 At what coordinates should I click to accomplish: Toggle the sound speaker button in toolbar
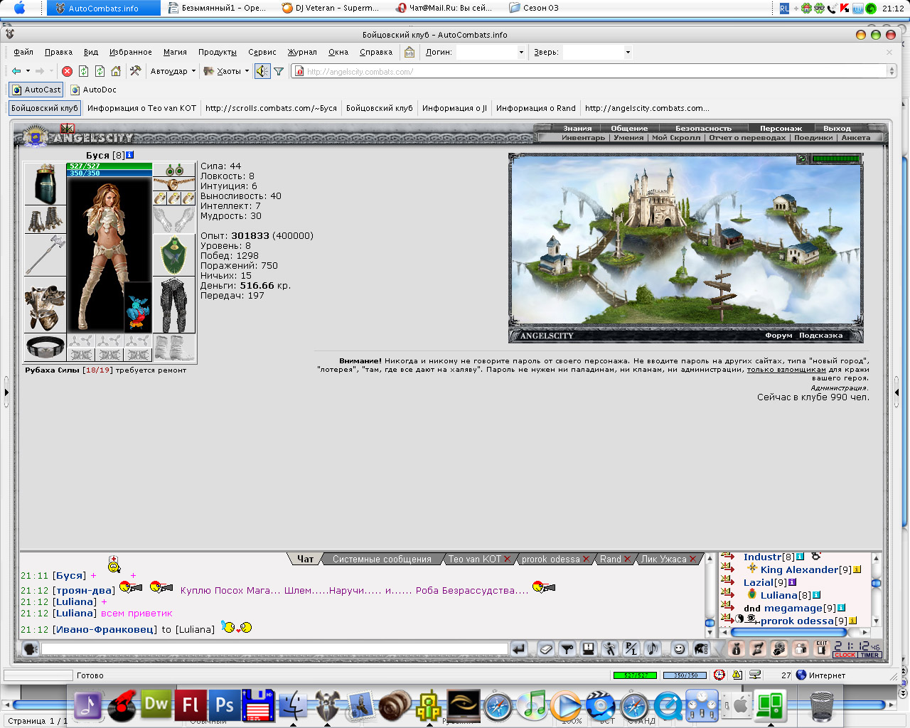[x=262, y=71]
